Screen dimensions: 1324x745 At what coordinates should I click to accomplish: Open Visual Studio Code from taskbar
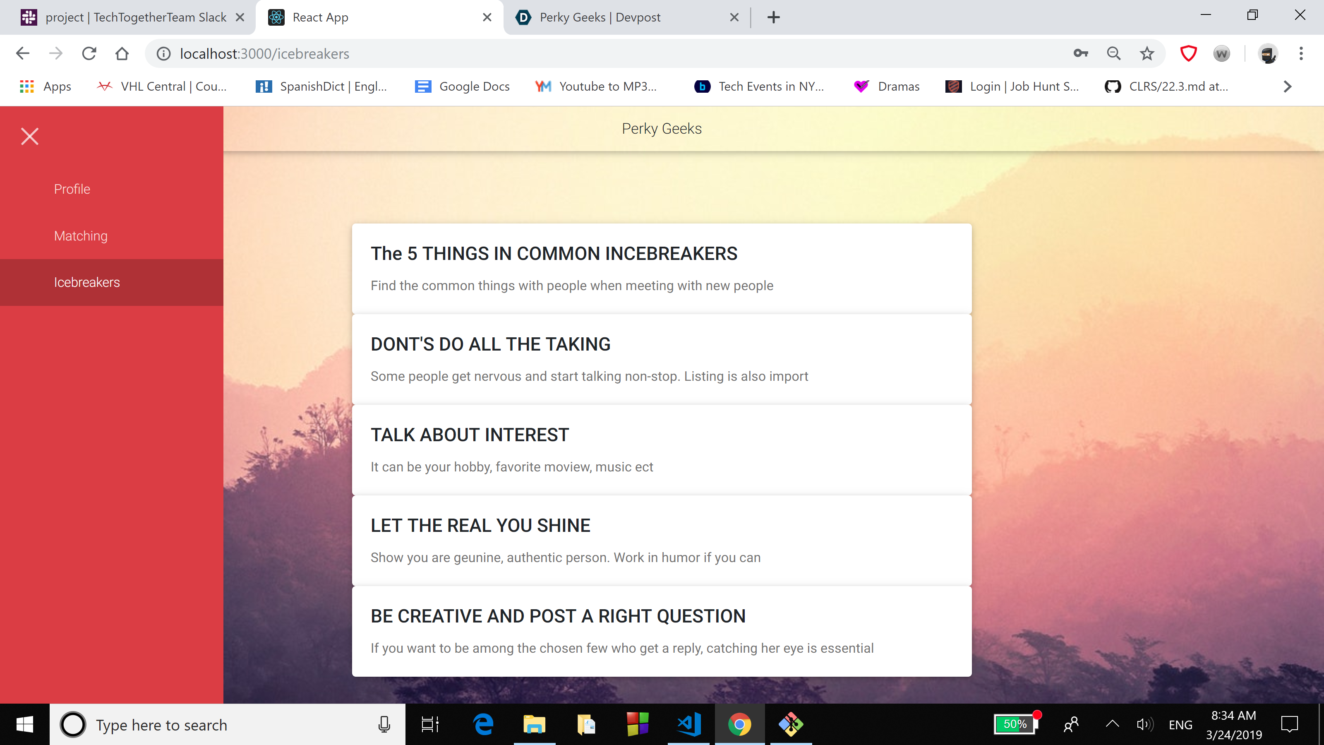click(x=689, y=724)
